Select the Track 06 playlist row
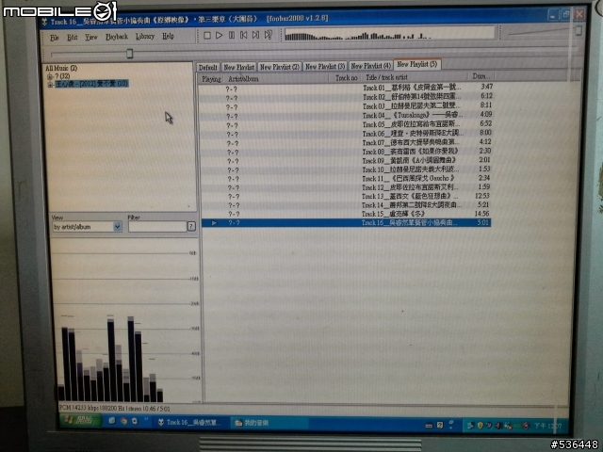Viewport: 603px width, 452px height. coord(346,134)
